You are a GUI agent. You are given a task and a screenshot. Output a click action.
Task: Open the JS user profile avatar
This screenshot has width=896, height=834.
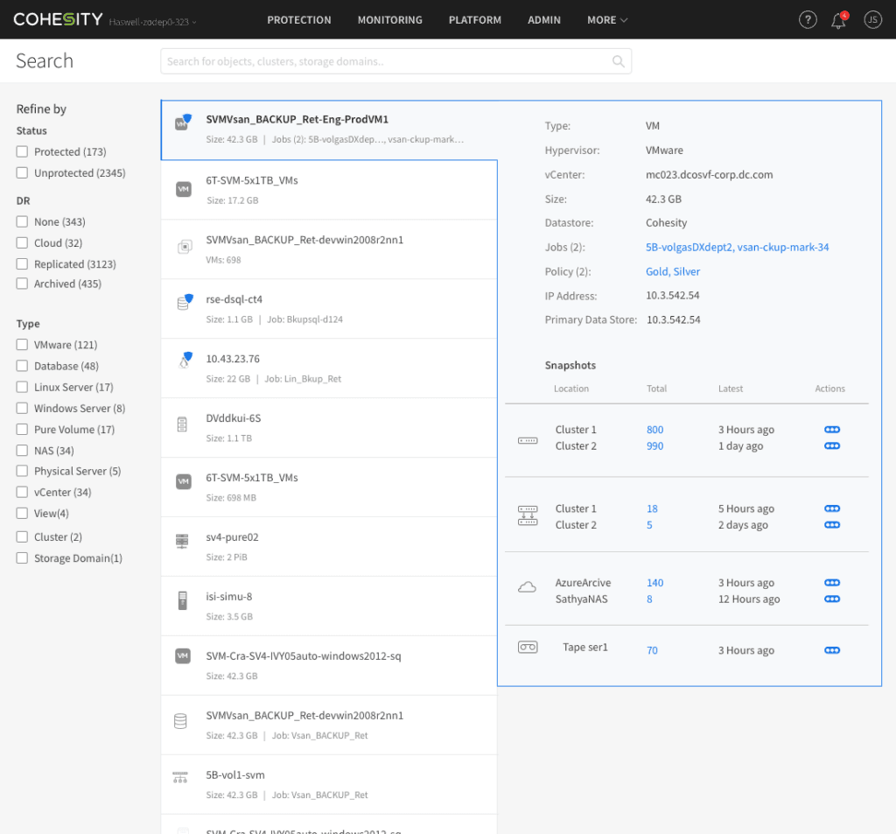[x=871, y=20]
